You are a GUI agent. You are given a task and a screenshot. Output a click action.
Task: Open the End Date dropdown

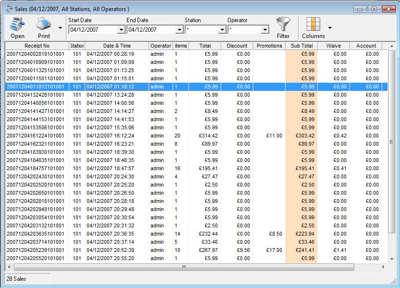[179, 30]
